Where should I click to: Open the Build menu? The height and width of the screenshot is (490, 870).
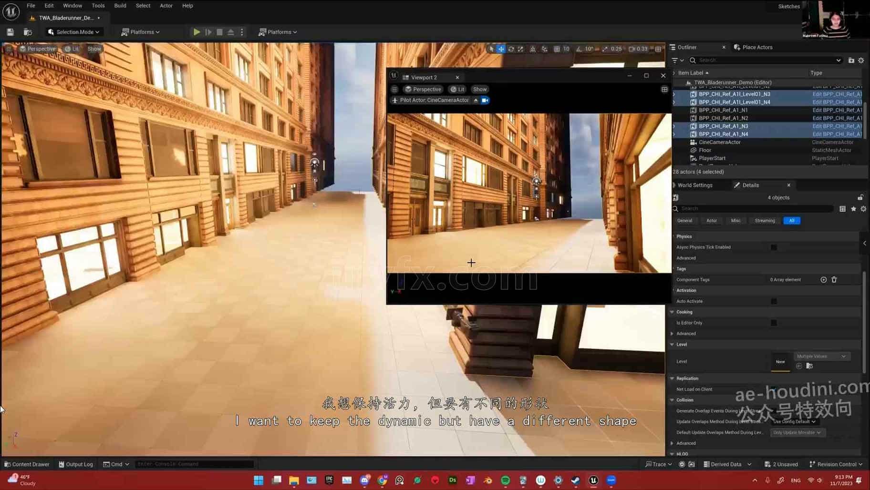point(120,6)
